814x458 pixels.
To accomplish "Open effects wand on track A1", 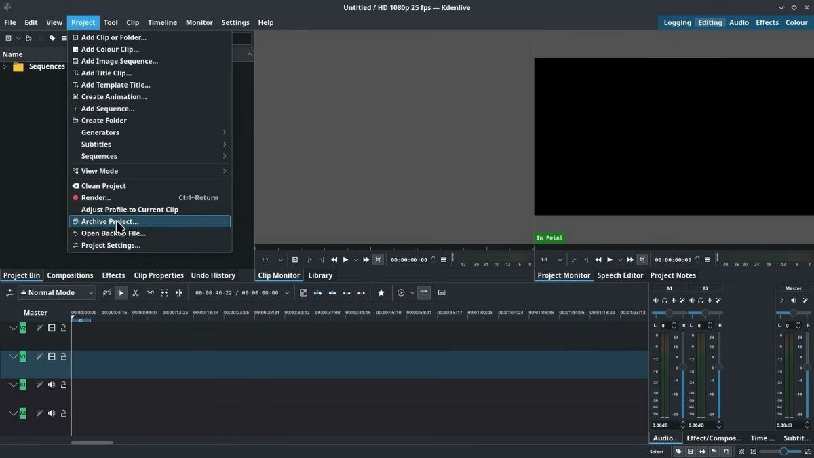I will [39, 385].
